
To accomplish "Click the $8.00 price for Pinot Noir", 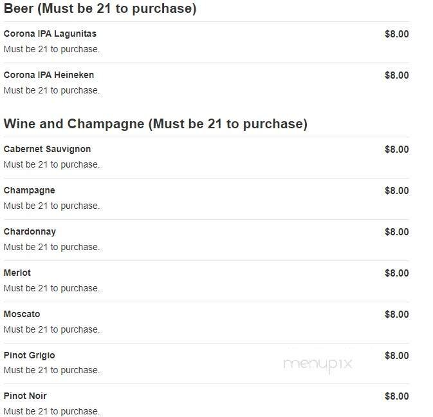I will point(396,396).
